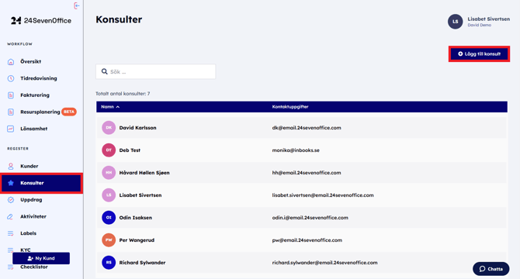
Task: Click the Aktiviteter pencil icon
Action: (11, 217)
